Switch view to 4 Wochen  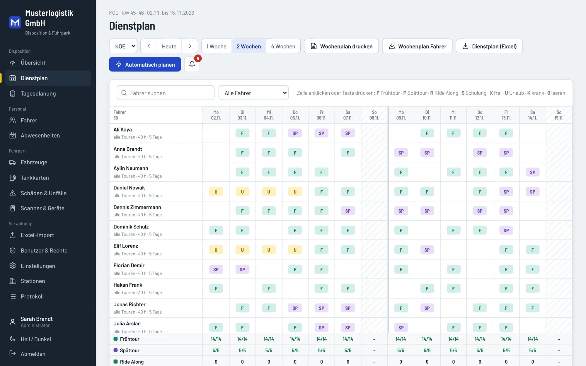[x=283, y=46]
